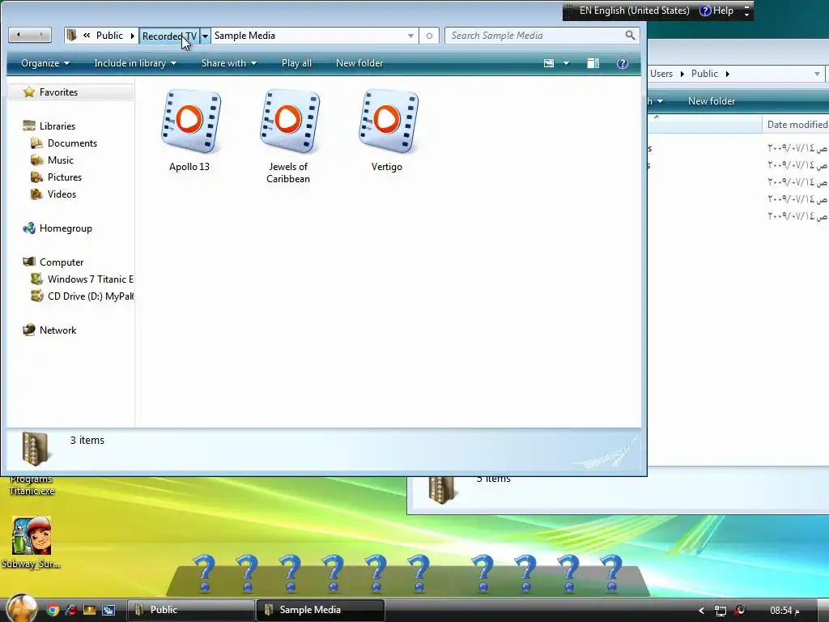Click Public breadcrumb in background window
This screenshot has width=829, height=622.
pyautogui.click(x=705, y=74)
